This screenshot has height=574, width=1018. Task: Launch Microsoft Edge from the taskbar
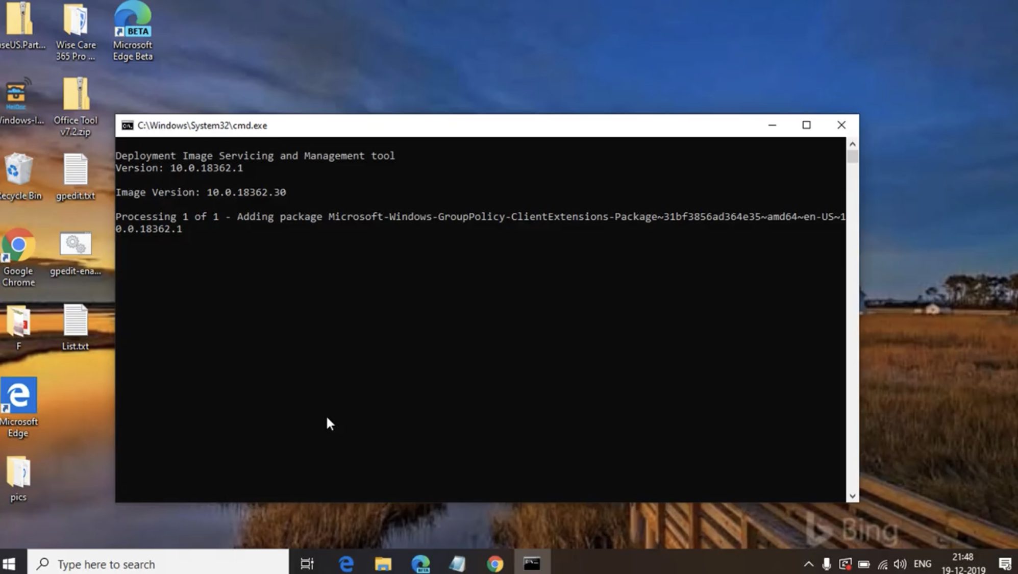[x=345, y=564]
